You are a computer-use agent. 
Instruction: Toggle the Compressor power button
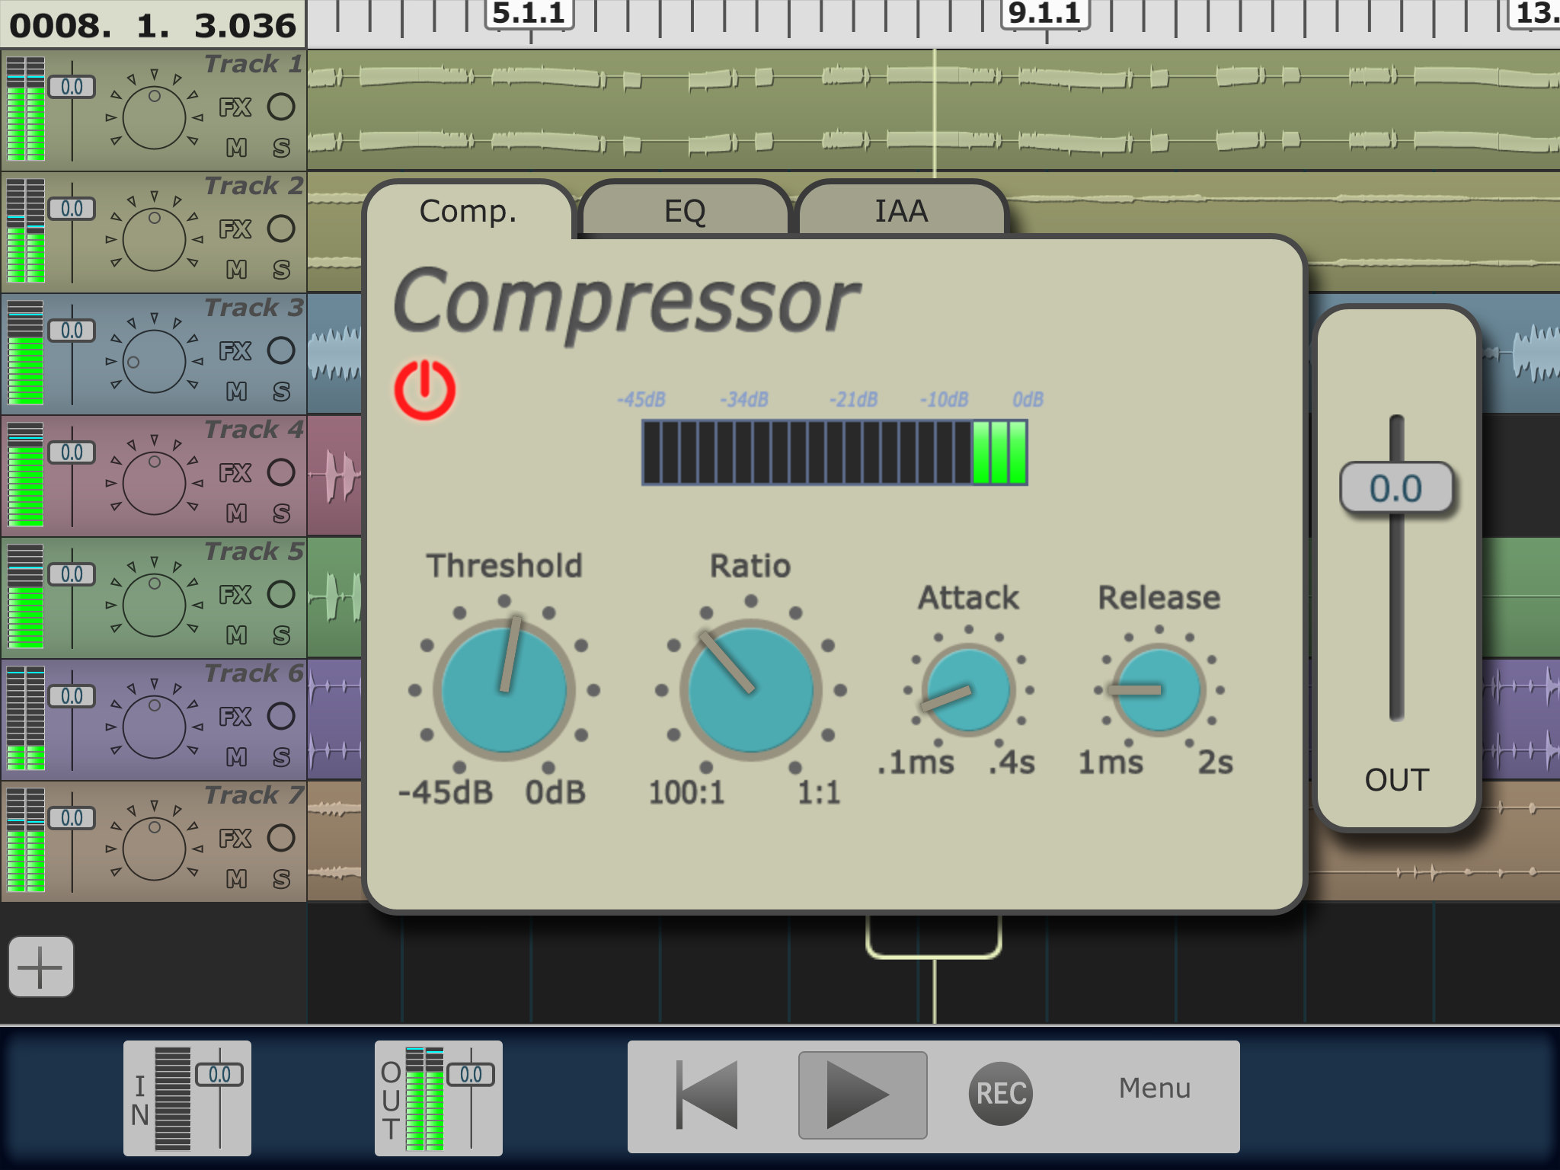click(425, 390)
